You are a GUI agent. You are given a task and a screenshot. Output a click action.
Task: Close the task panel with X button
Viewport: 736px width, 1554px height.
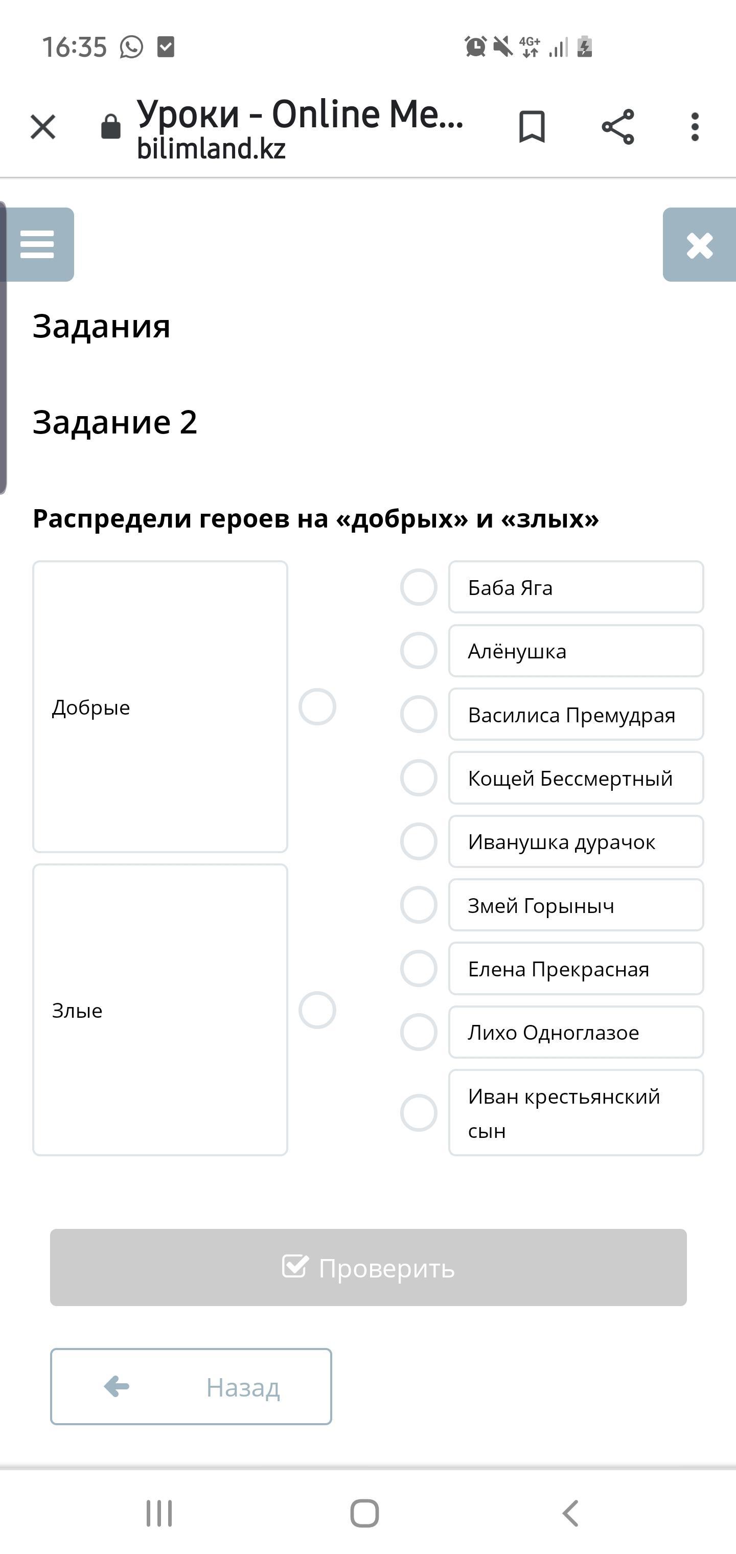click(x=699, y=245)
